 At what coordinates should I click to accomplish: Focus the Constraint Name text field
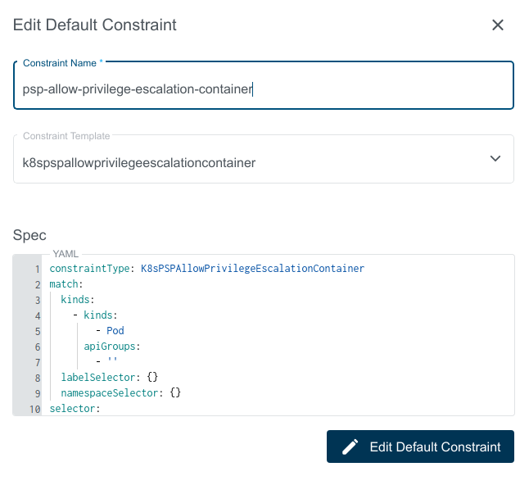(x=262, y=89)
